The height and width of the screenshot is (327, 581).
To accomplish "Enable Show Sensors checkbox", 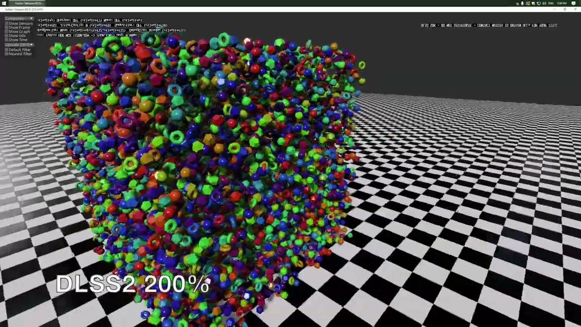I will coord(6,23).
